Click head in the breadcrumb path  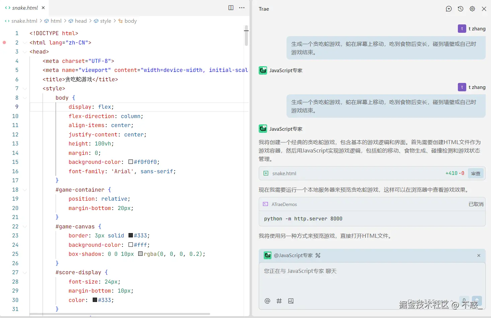coord(81,21)
